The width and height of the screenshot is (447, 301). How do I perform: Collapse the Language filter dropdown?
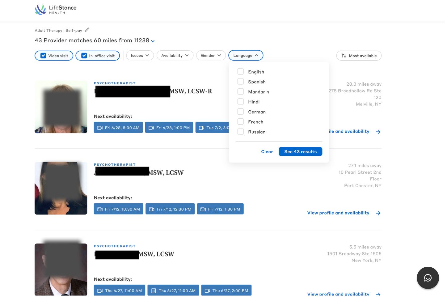pyautogui.click(x=246, y=56)
